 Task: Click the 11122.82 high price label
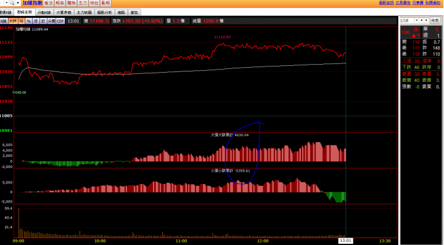click(222, 37)
